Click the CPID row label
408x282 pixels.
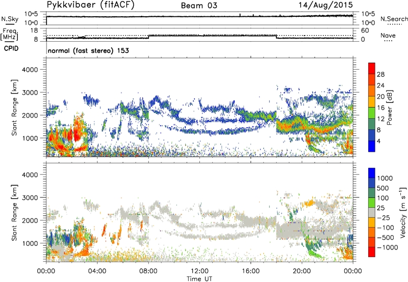(11, 48)
